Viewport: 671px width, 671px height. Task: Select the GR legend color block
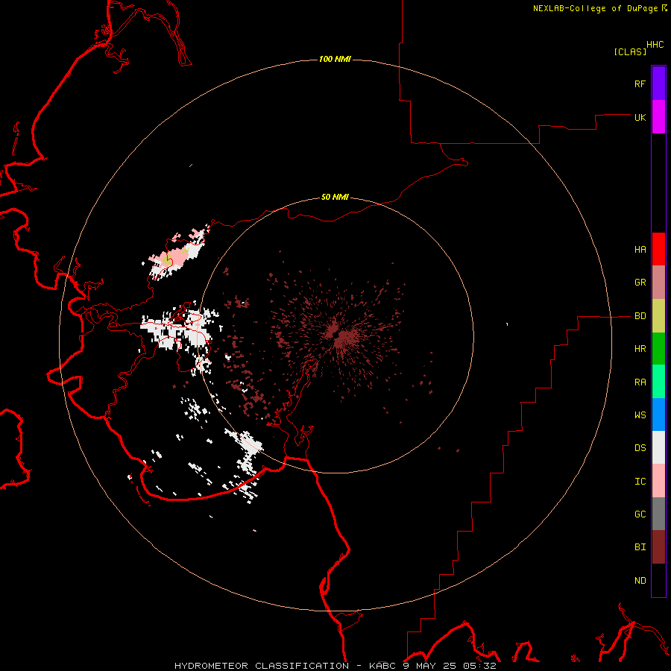(658, 283)
